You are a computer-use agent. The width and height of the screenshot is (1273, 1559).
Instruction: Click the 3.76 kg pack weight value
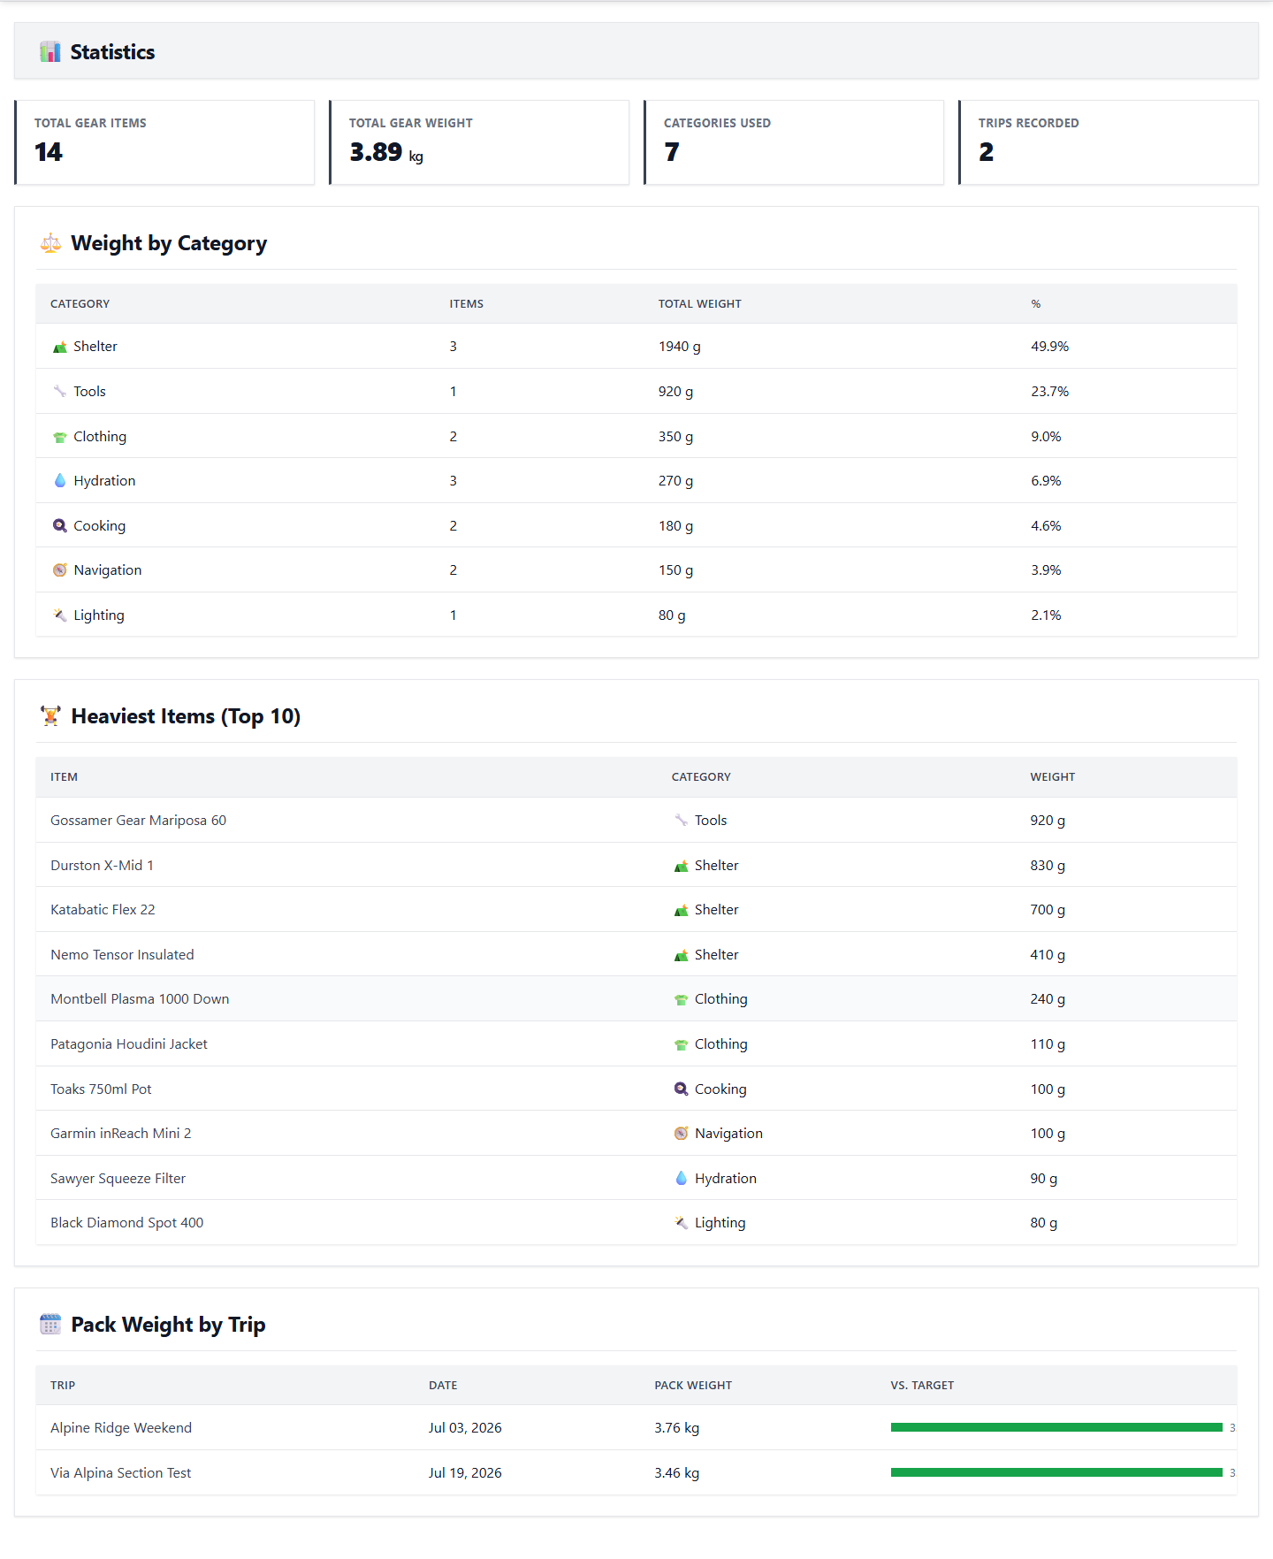(676, 1428)
